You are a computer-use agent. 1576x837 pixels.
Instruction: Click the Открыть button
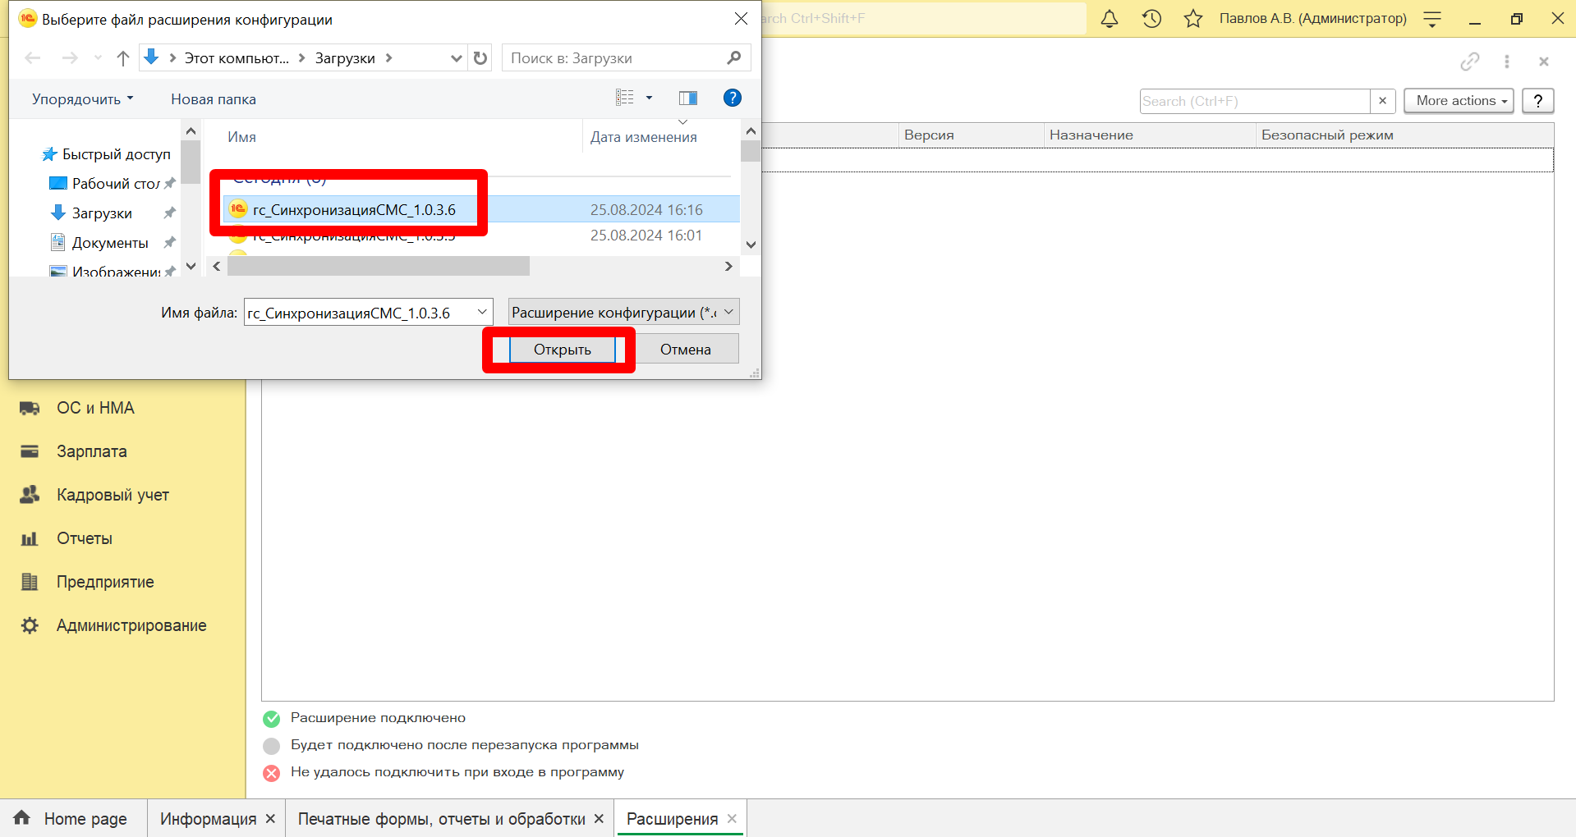(563, 350)
